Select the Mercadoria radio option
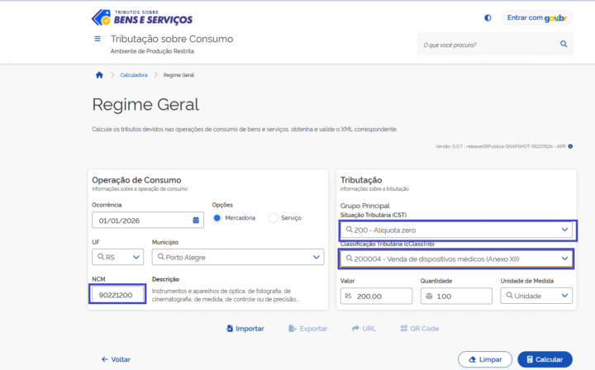 [x=218, y=218]
